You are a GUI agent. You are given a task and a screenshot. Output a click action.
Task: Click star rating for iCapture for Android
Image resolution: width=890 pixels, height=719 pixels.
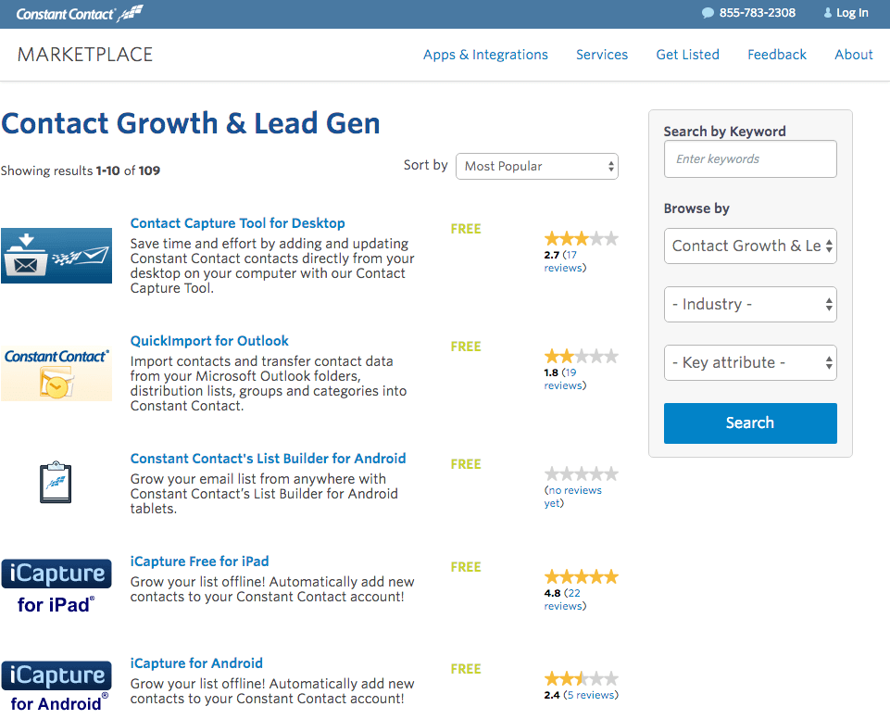coord(582,678)
